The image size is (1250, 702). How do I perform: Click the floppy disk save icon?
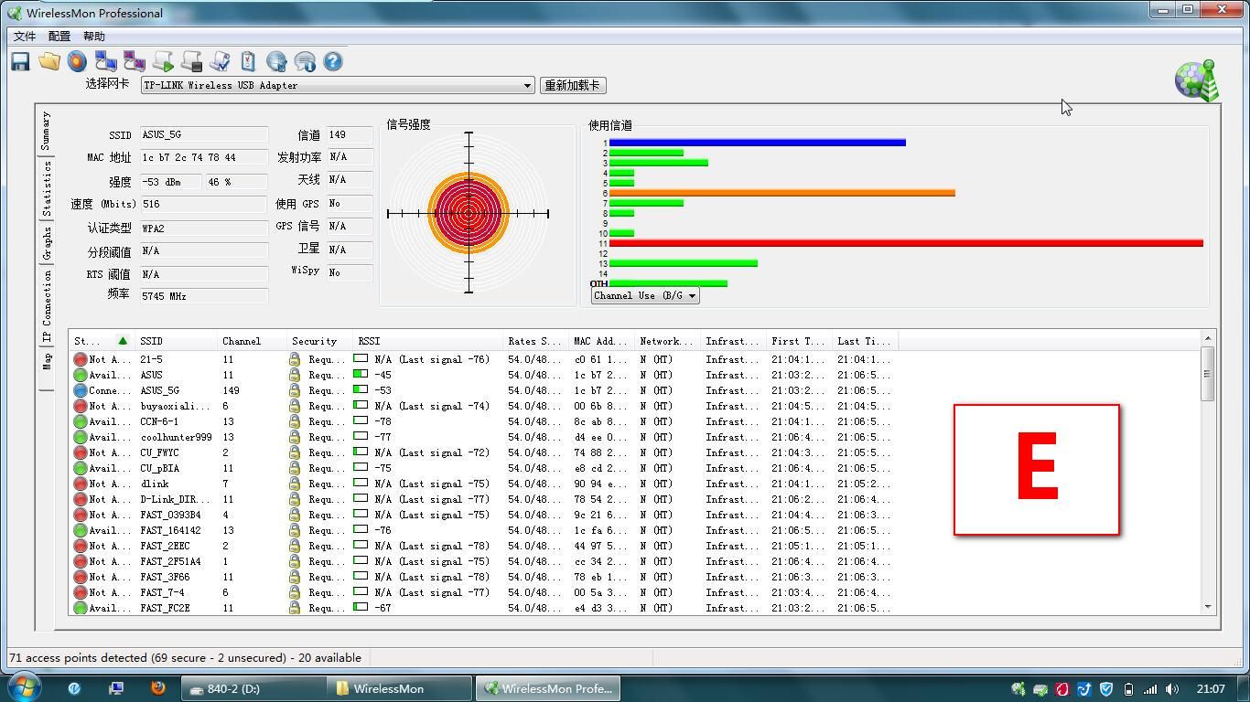tap(20, 61)
